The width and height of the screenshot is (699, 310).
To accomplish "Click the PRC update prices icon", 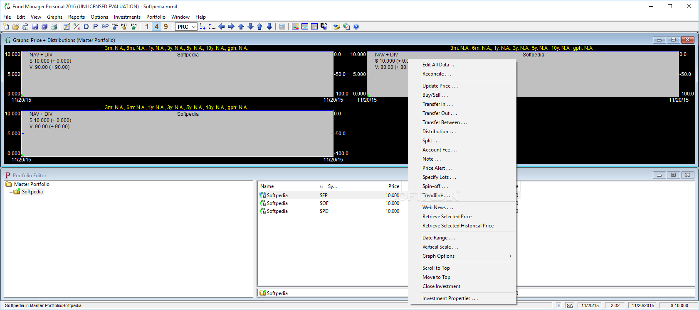I will (x=115, y=27).
